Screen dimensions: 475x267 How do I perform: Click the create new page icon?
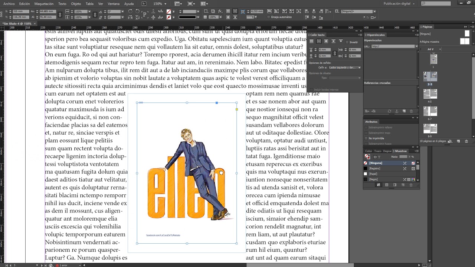pyautogui.click(x=458, y=141)
